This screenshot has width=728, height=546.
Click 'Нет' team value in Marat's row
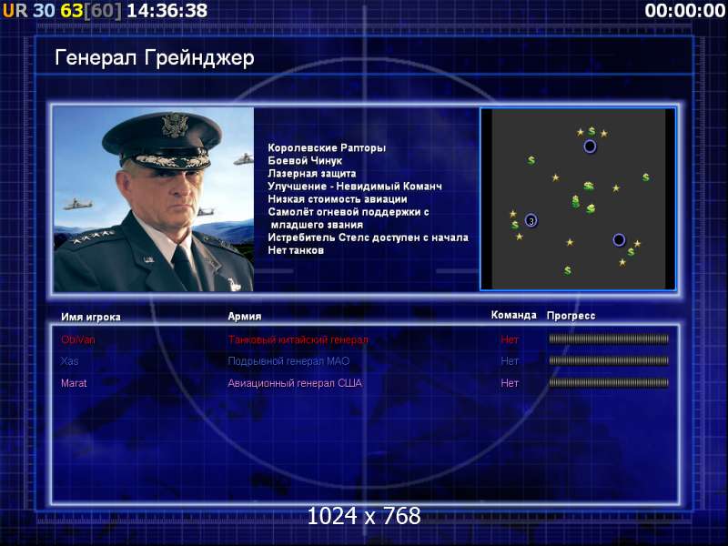[x=510, y=383]
